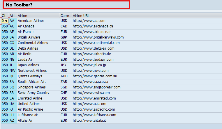Select the http://www.continental.com URL cell

point(147,43)
